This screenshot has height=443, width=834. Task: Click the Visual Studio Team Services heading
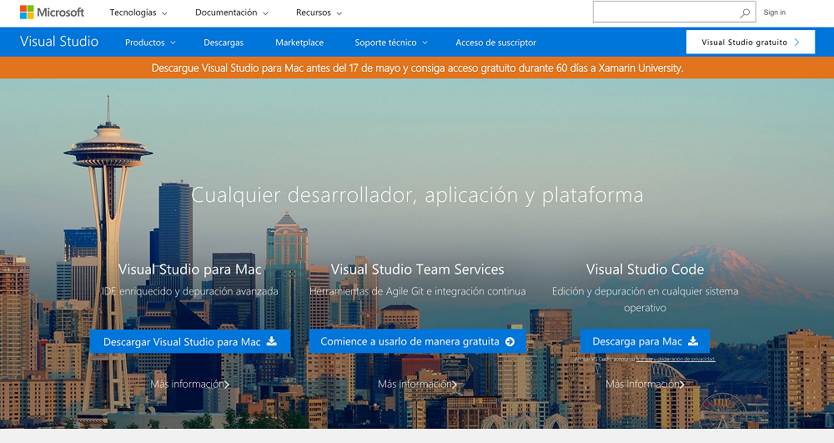click(418, 269)
